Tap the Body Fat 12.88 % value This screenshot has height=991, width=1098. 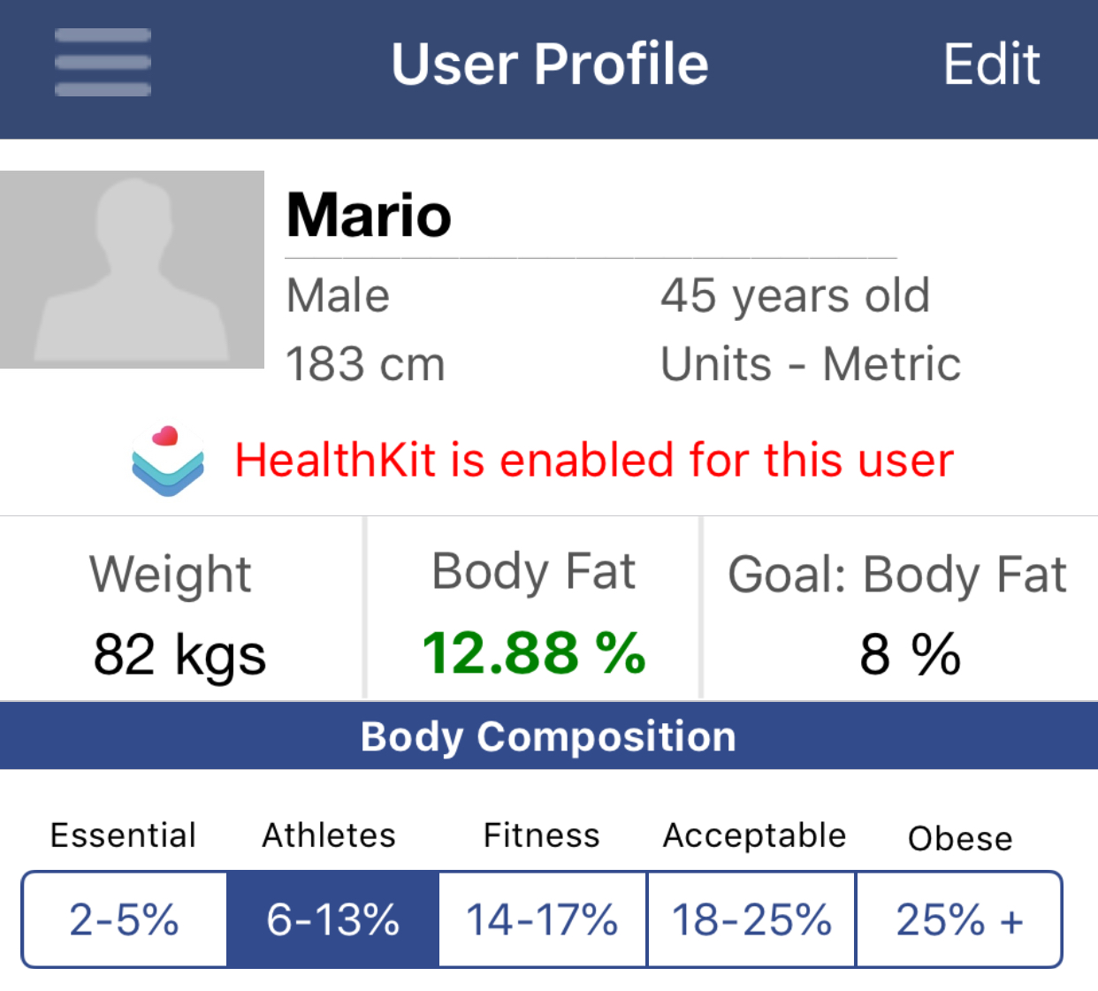[534, 653]
